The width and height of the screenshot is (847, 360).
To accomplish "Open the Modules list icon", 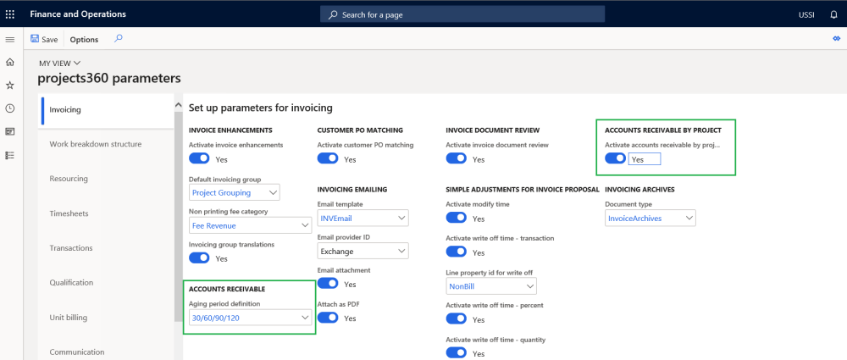I will [10, 155].
